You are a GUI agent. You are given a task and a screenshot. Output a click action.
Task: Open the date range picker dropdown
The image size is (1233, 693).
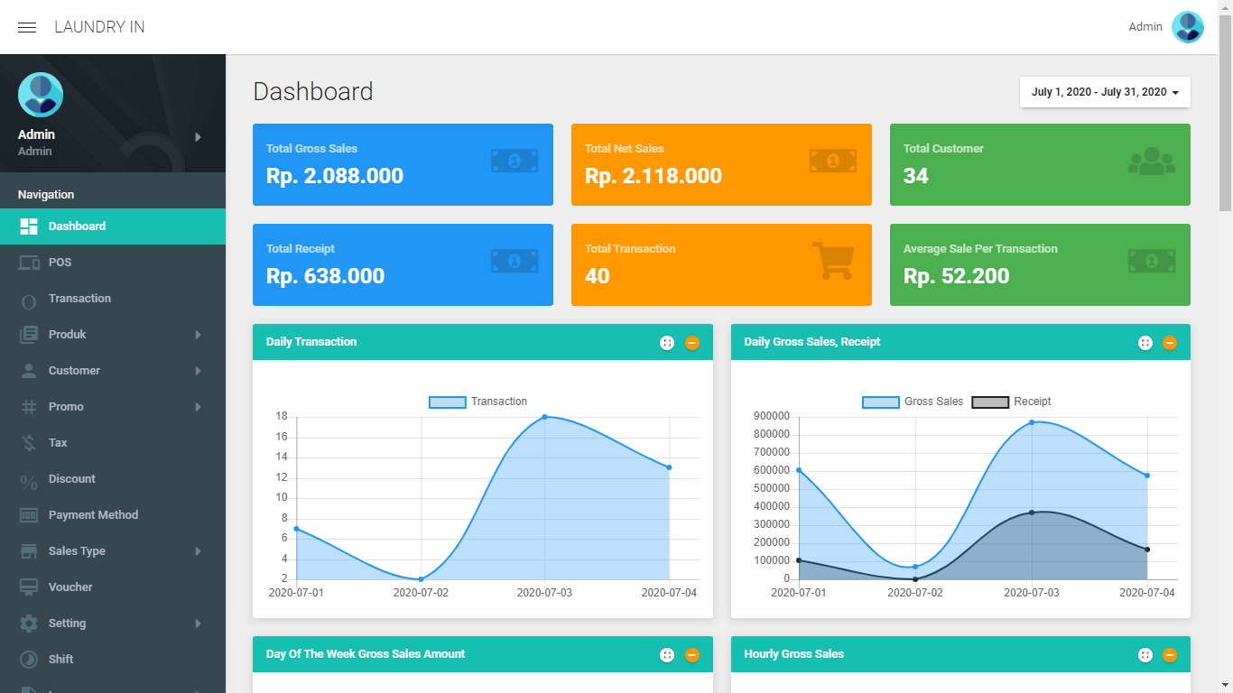[1105, 92]
